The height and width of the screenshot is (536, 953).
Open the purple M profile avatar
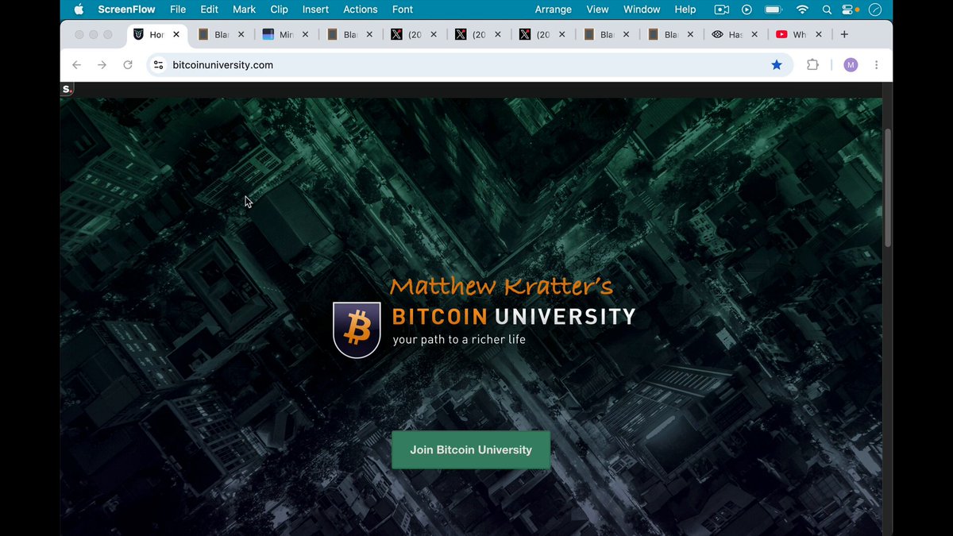pyautogui.click(x=851, y=65)
